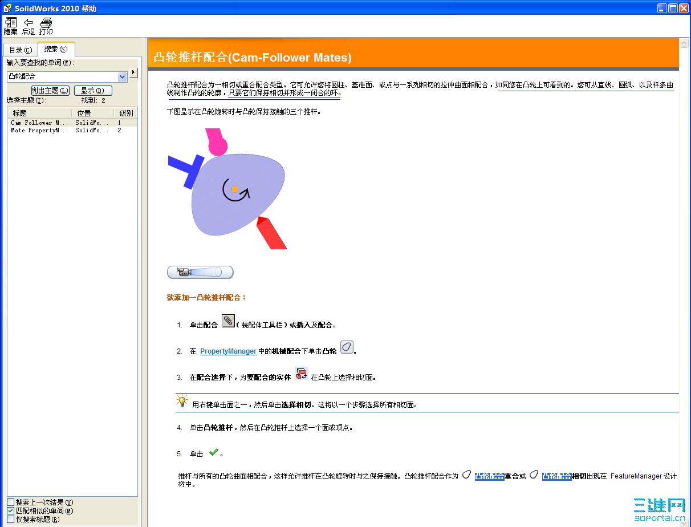
Task: Click the 列出主题 (List Topics) button
Action: (x=50, y=91)
